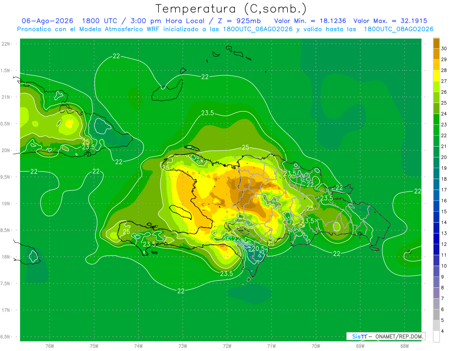Pick the gray legend color between 5 and 6
The image size is (454, 351).
(436, 315)
